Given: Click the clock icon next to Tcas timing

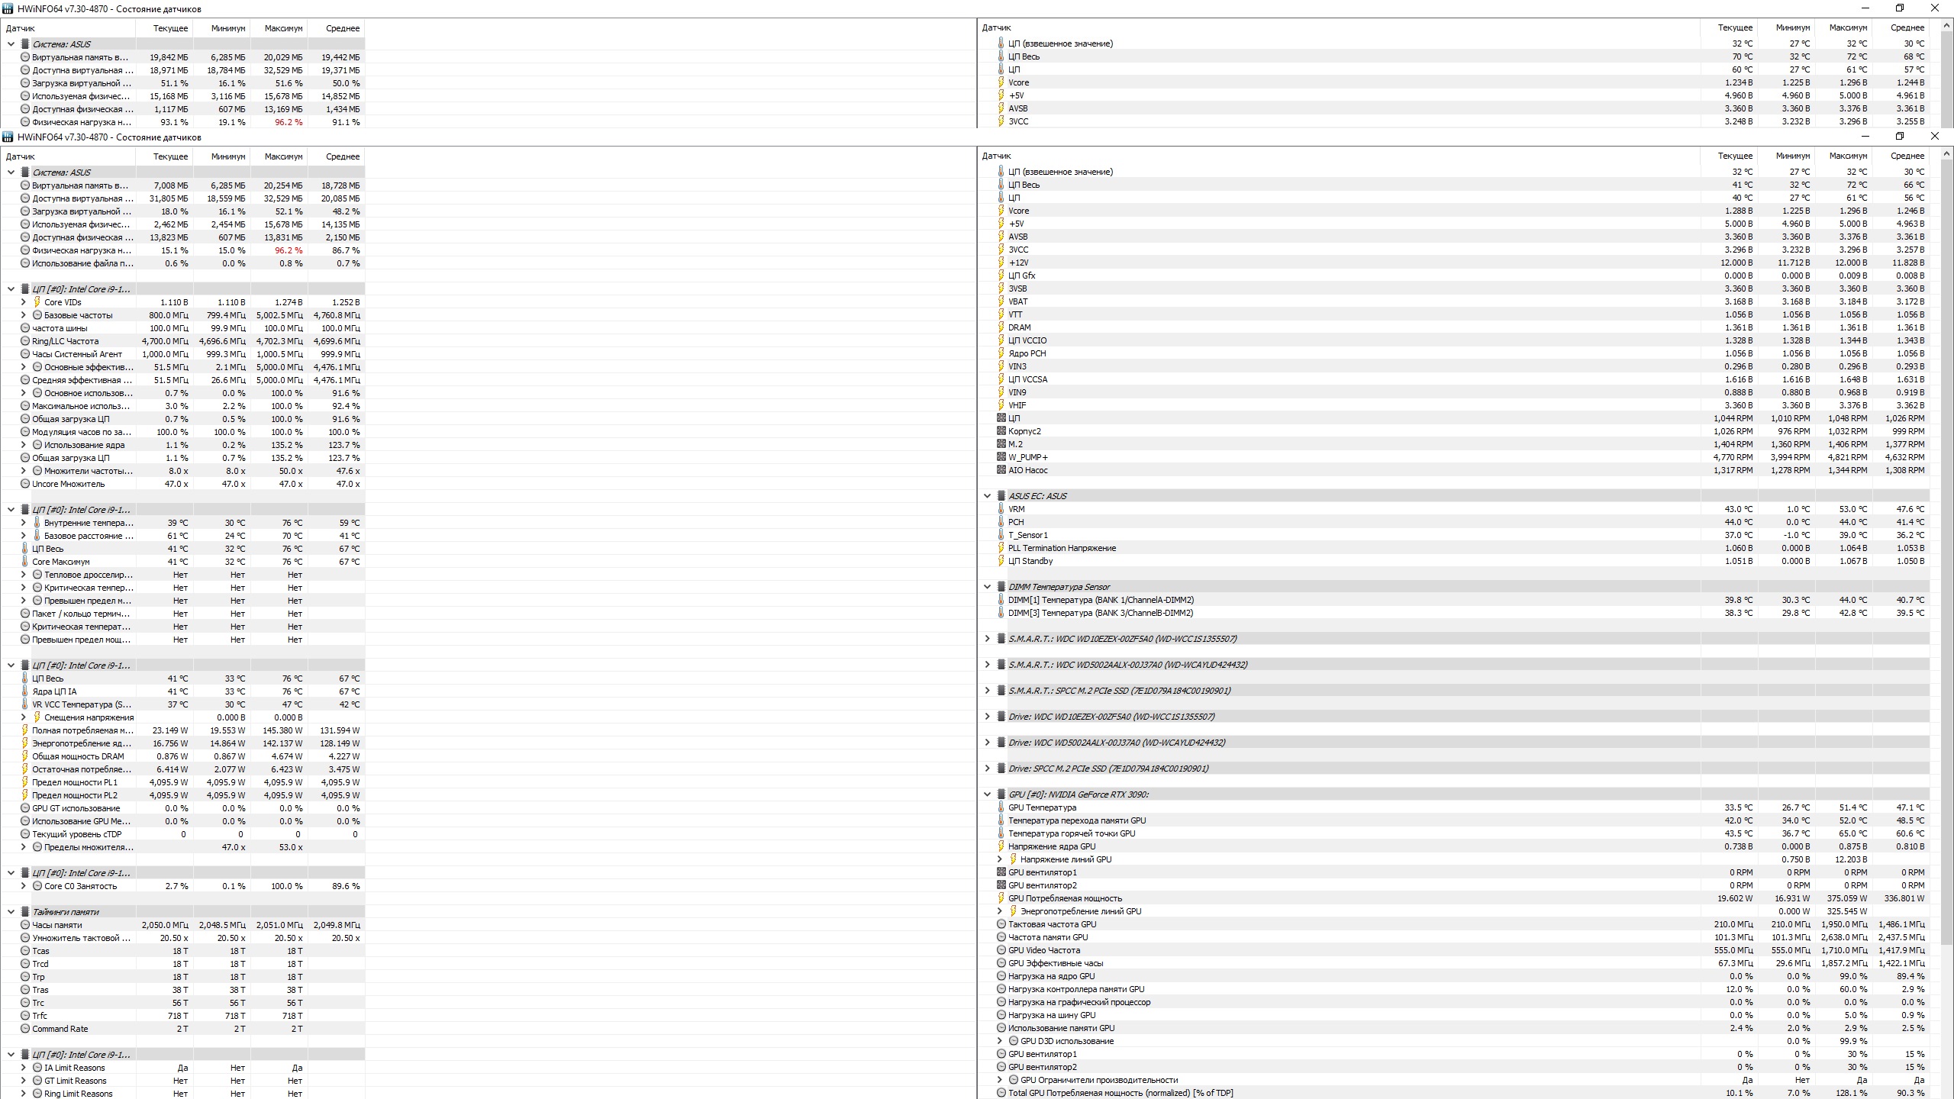Looking at the screenshot, I should point(25,951).
